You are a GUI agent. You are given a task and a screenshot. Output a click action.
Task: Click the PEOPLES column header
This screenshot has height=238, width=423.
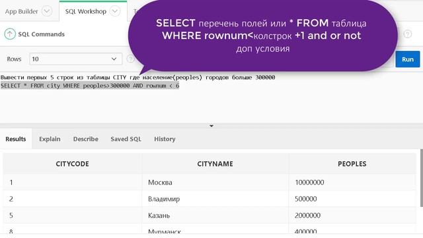tap(352, 164)
